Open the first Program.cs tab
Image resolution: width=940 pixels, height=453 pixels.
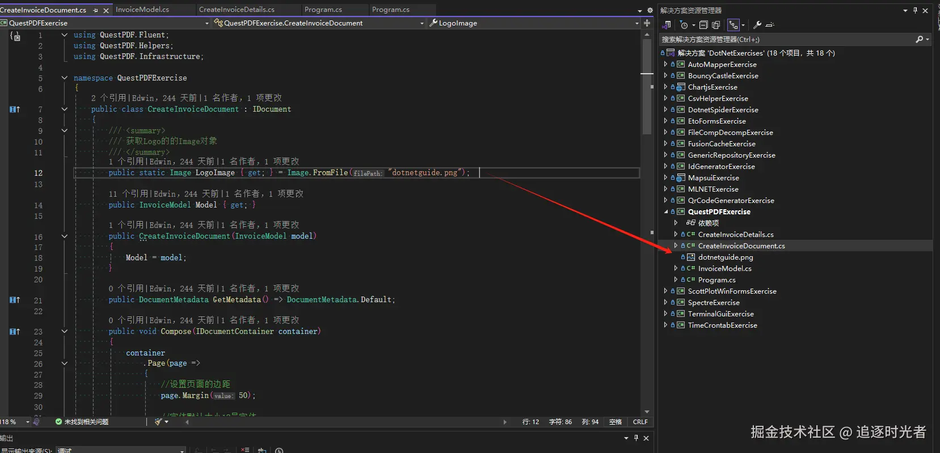click(323, 10)
